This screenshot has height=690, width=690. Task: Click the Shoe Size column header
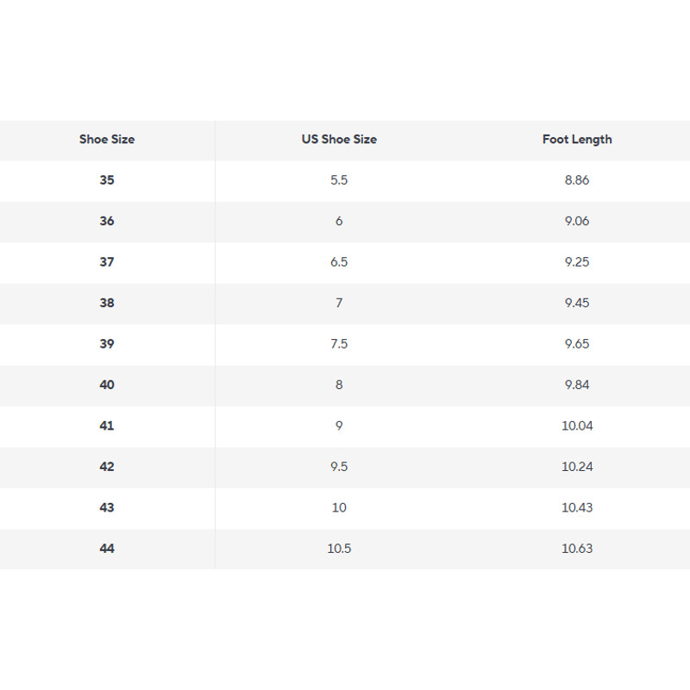pyautogui.click(x=107, y=139)
